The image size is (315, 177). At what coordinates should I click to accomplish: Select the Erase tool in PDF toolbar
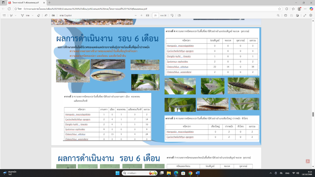38,15
